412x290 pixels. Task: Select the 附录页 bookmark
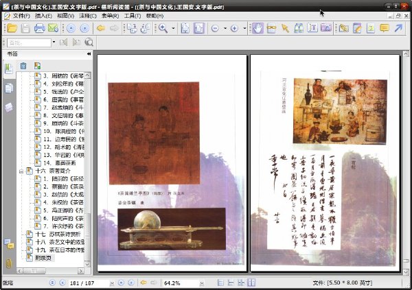pos(43,258)
